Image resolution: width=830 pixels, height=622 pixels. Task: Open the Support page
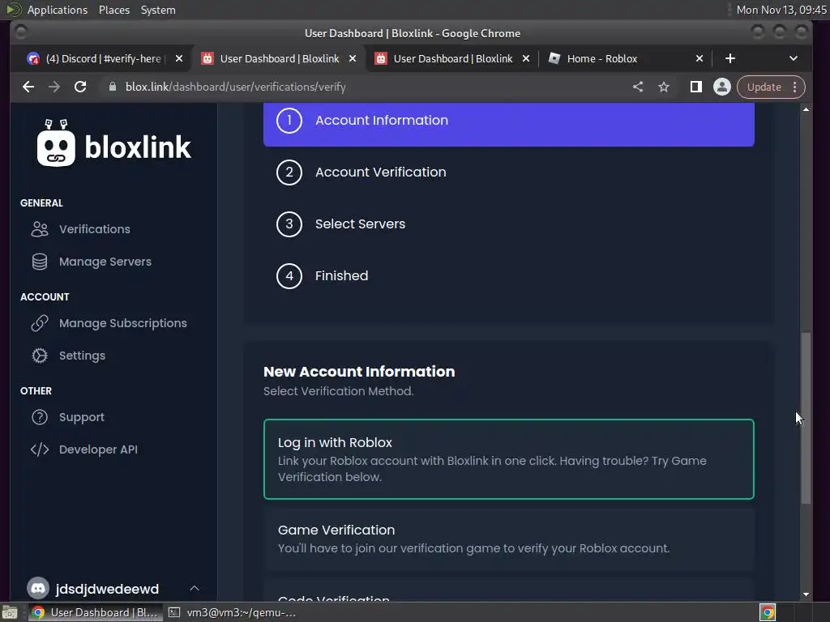[82, 417]
